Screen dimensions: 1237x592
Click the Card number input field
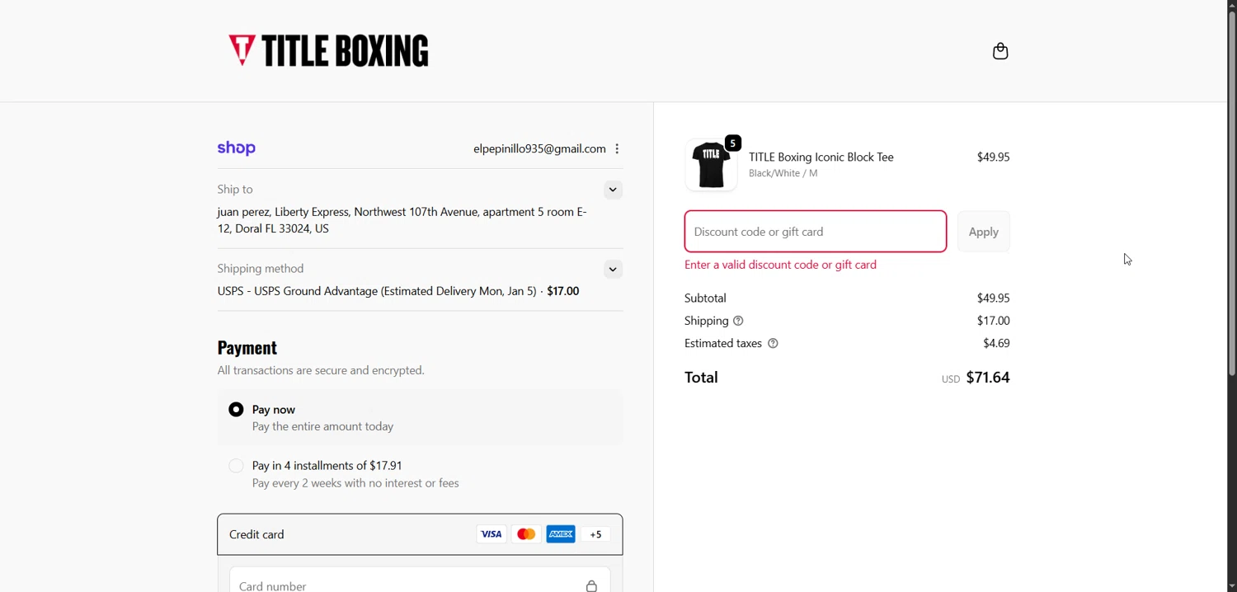(x=404, y=584)
